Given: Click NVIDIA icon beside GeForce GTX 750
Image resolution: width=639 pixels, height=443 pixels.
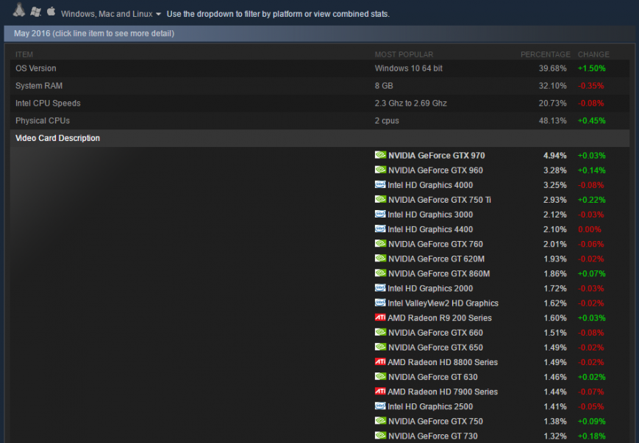Looking at the screenshot, I should [x=380, y=421].
